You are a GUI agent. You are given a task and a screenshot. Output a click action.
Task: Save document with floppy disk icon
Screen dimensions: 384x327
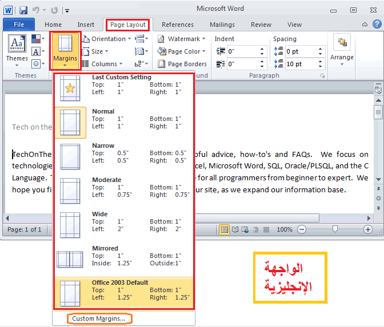click(x=23, y=10)
